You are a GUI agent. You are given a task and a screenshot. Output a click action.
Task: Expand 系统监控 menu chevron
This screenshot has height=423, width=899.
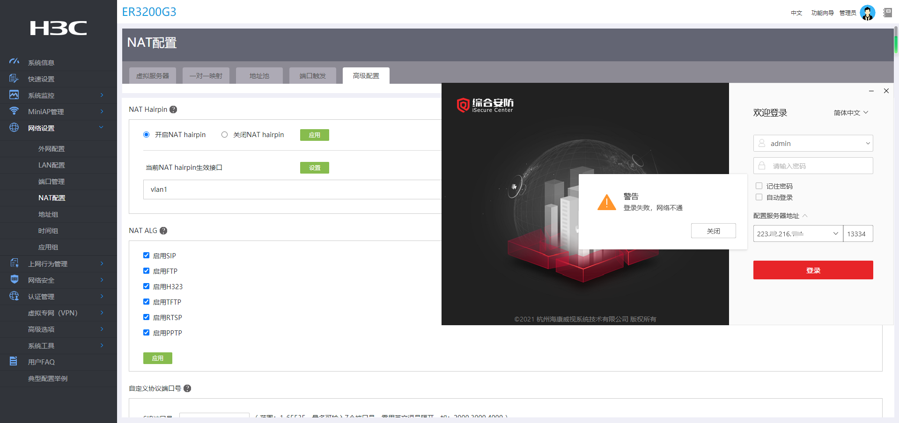[x=102, y=95]
